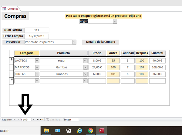Click the Categoria column header
Viewport: 182px width, 135px height.
(27, 53)
